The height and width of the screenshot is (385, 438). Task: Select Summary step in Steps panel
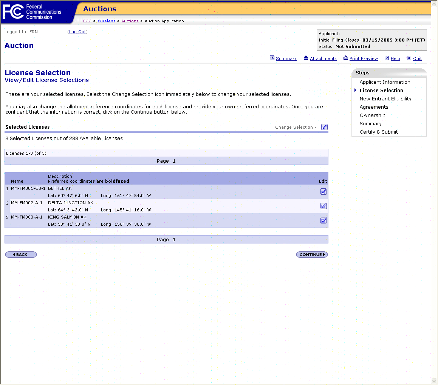[370, 124]
